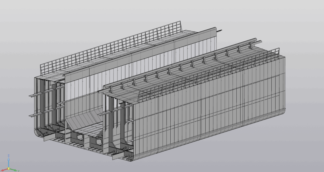Image resolution: width=324 pixels, height=172 pixels.
Task: Click the oval lightening hole in the bottom floor
Action: (x=80, y=138)
